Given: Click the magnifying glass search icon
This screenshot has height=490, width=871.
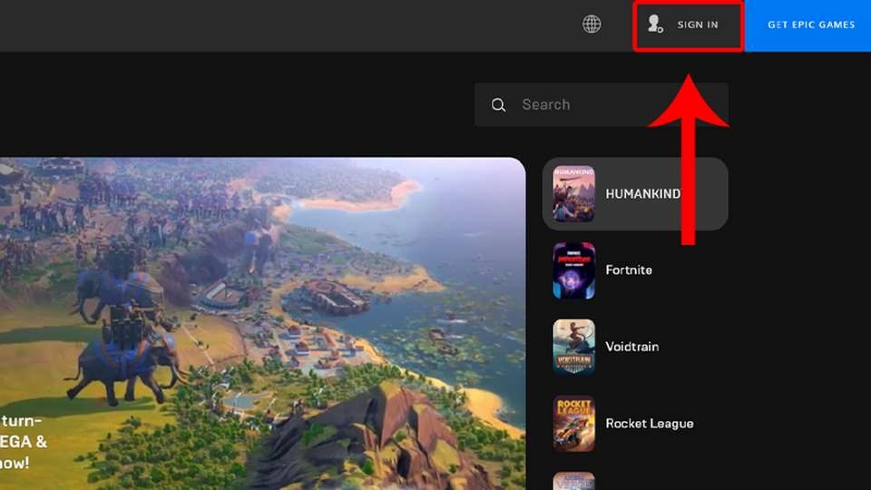Looking at the screenshot, I should pos(498,105).
